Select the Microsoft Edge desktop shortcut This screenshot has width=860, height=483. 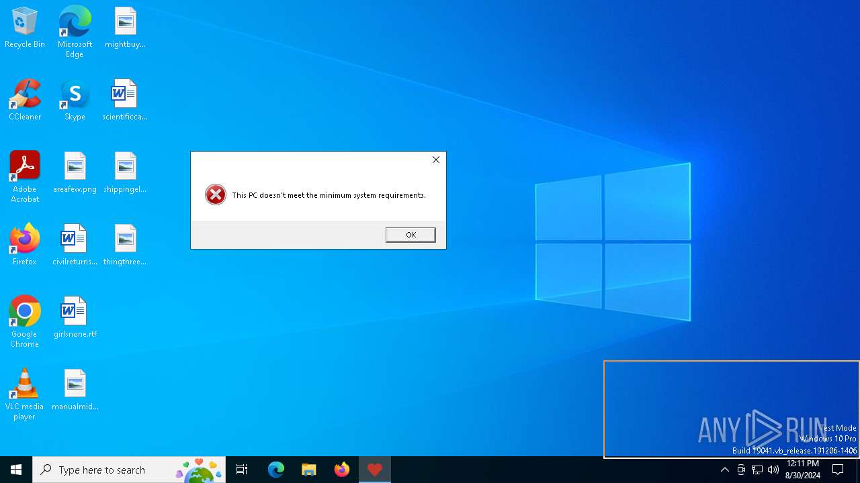[x=75, y=32]
